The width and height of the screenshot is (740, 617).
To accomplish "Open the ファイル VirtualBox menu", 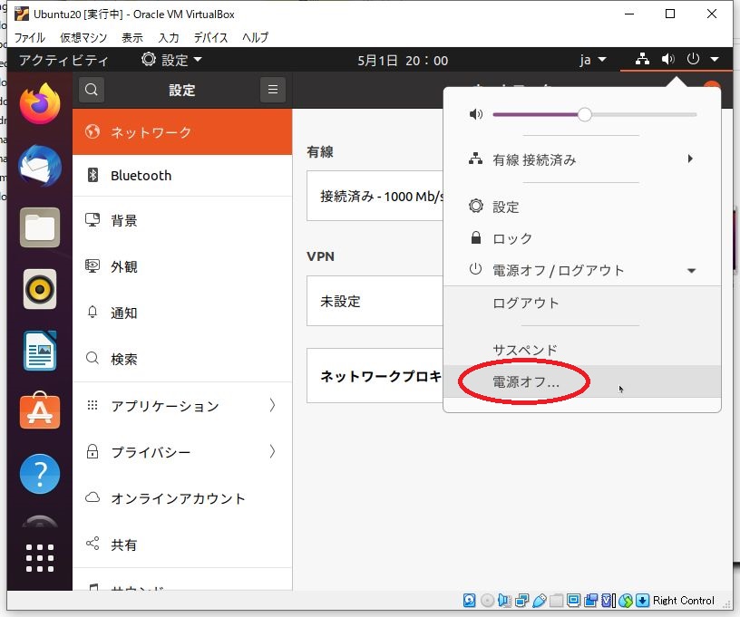I will click(29, 37).
